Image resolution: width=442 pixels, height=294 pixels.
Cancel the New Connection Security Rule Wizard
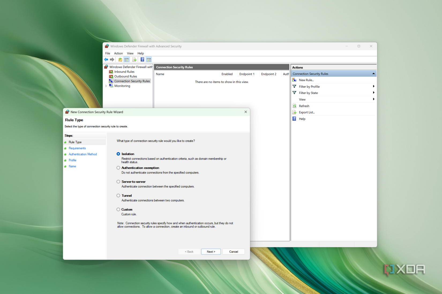tap(233, 252)
